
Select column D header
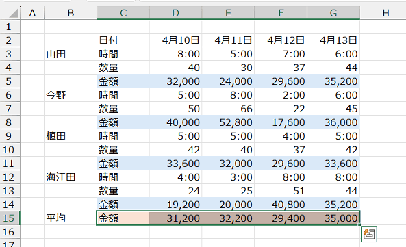click(175, 13)
